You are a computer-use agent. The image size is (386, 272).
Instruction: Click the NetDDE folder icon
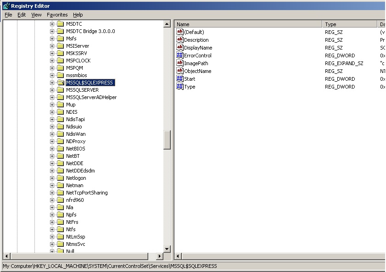60,163
